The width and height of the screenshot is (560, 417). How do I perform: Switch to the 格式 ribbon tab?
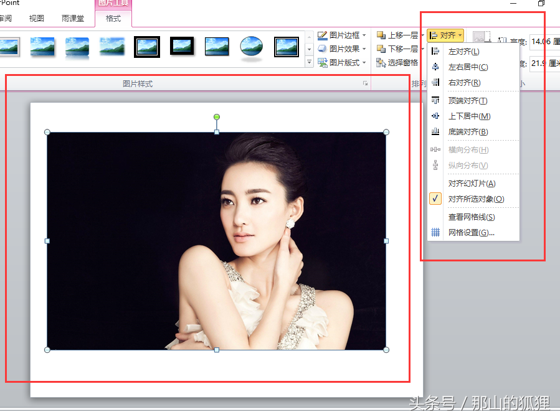point(113,18)
